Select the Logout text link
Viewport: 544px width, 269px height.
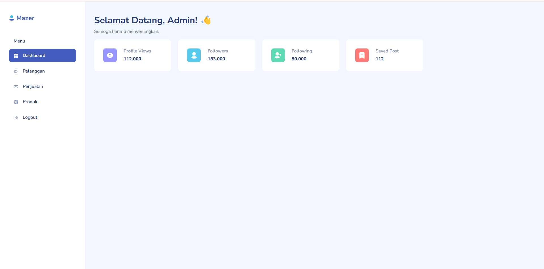tap(30, 117)
